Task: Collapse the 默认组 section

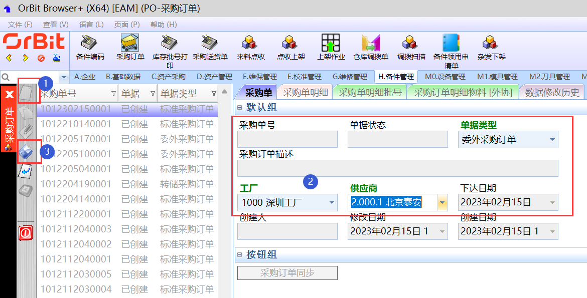Action: click(x=240, y=108)
